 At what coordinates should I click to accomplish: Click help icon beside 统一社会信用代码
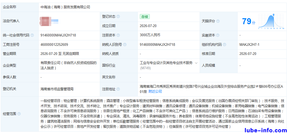pyautogui.click(x=32, y=35)
